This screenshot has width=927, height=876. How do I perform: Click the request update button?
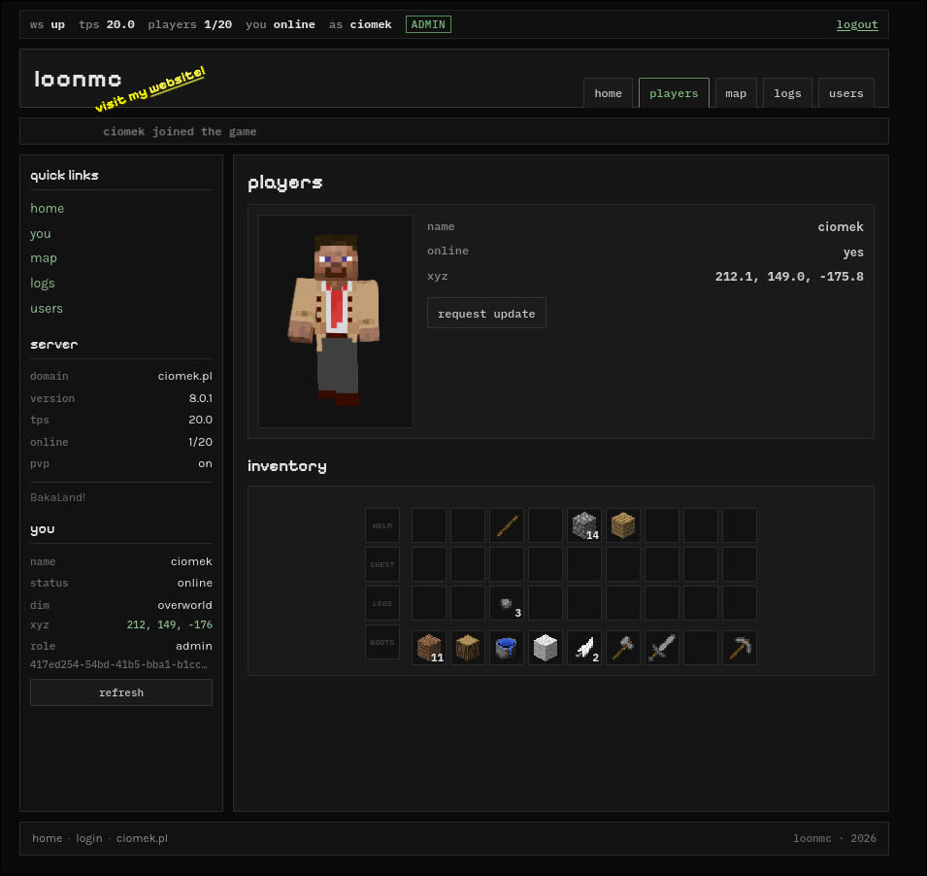486,313
